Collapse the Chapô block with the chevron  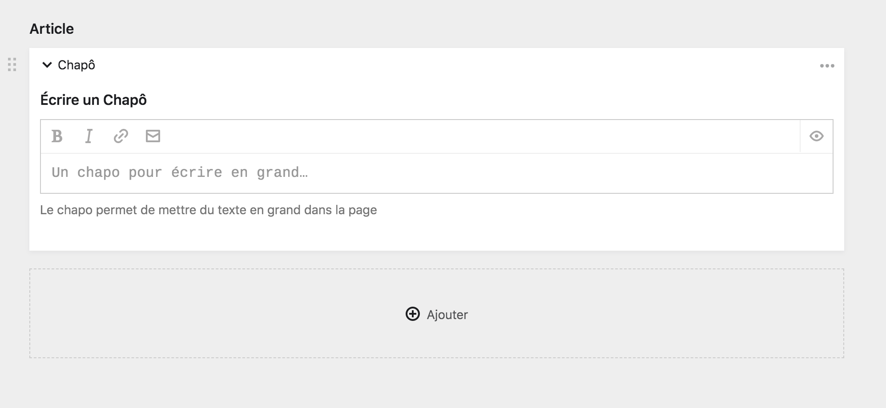[47, 65]
